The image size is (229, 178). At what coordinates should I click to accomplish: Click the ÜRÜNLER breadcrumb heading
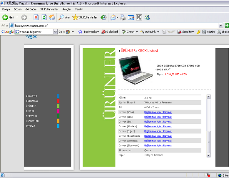pyautogui.click(x=128, y=50)
